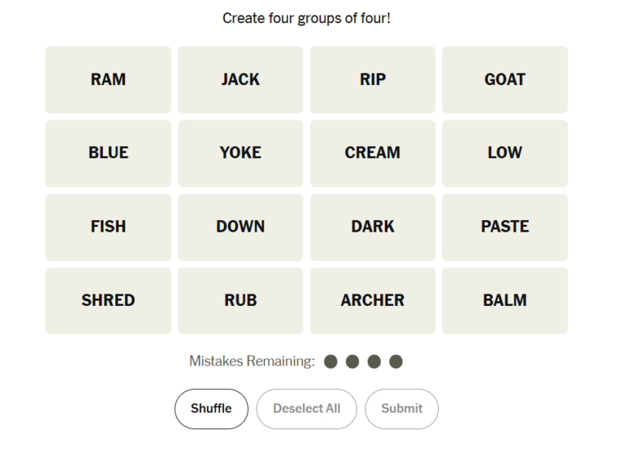Tap the SHRED word tile
The image size is (618, 472).
(x=108, y=301)
